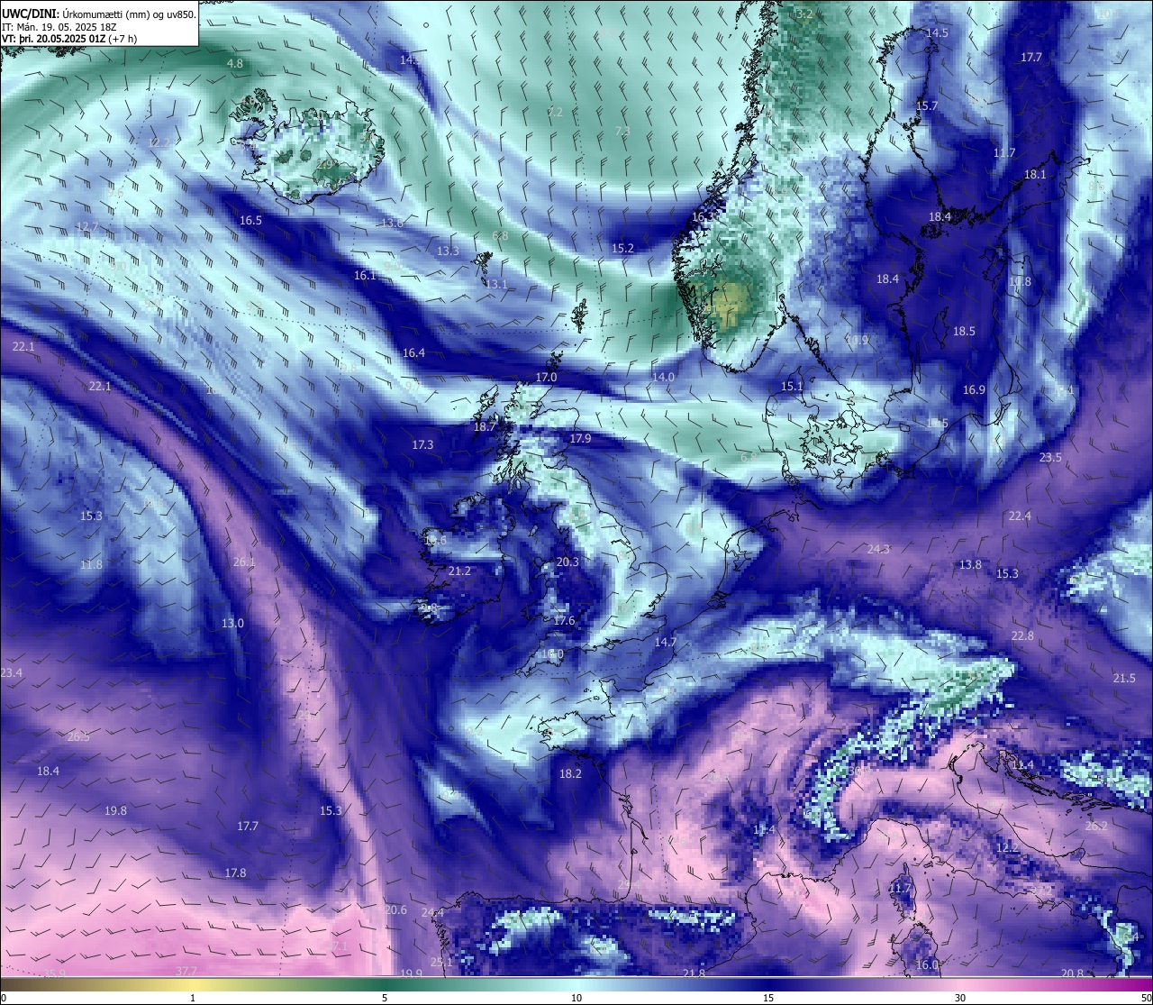Viewport: 1153px width, 1005px height.
Task: Click the 26.2 map value
Action: click(1096, 827)
